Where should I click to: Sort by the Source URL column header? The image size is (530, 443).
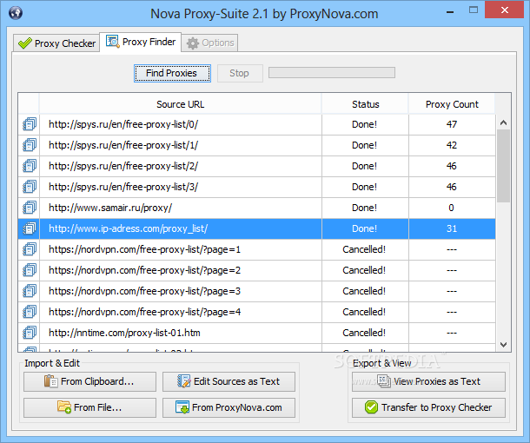180,104
